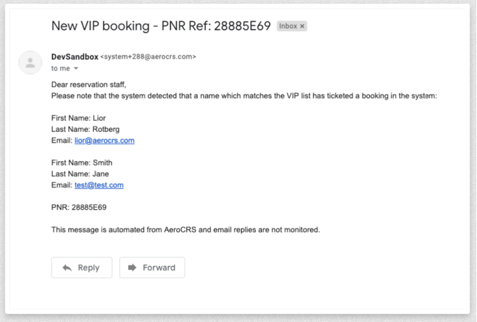
Task: Click the 'New VIP booking' subject heading
Action: click(161, 26)
